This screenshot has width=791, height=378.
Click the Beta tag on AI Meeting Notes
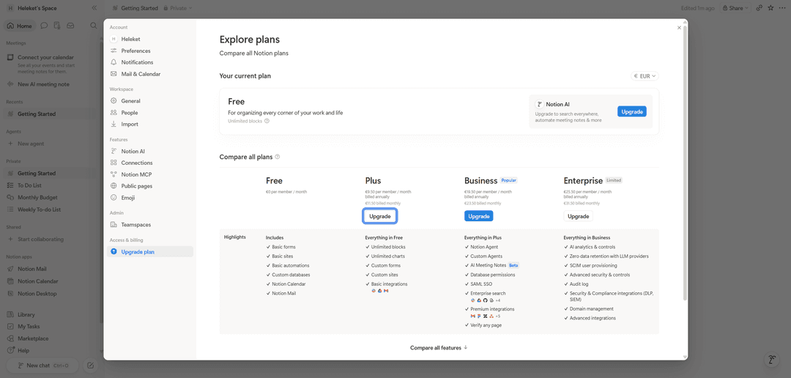click(513, 265)
